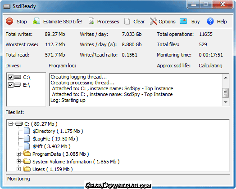
Task: Open Options via its toolbar text
Action: (167, 22)
